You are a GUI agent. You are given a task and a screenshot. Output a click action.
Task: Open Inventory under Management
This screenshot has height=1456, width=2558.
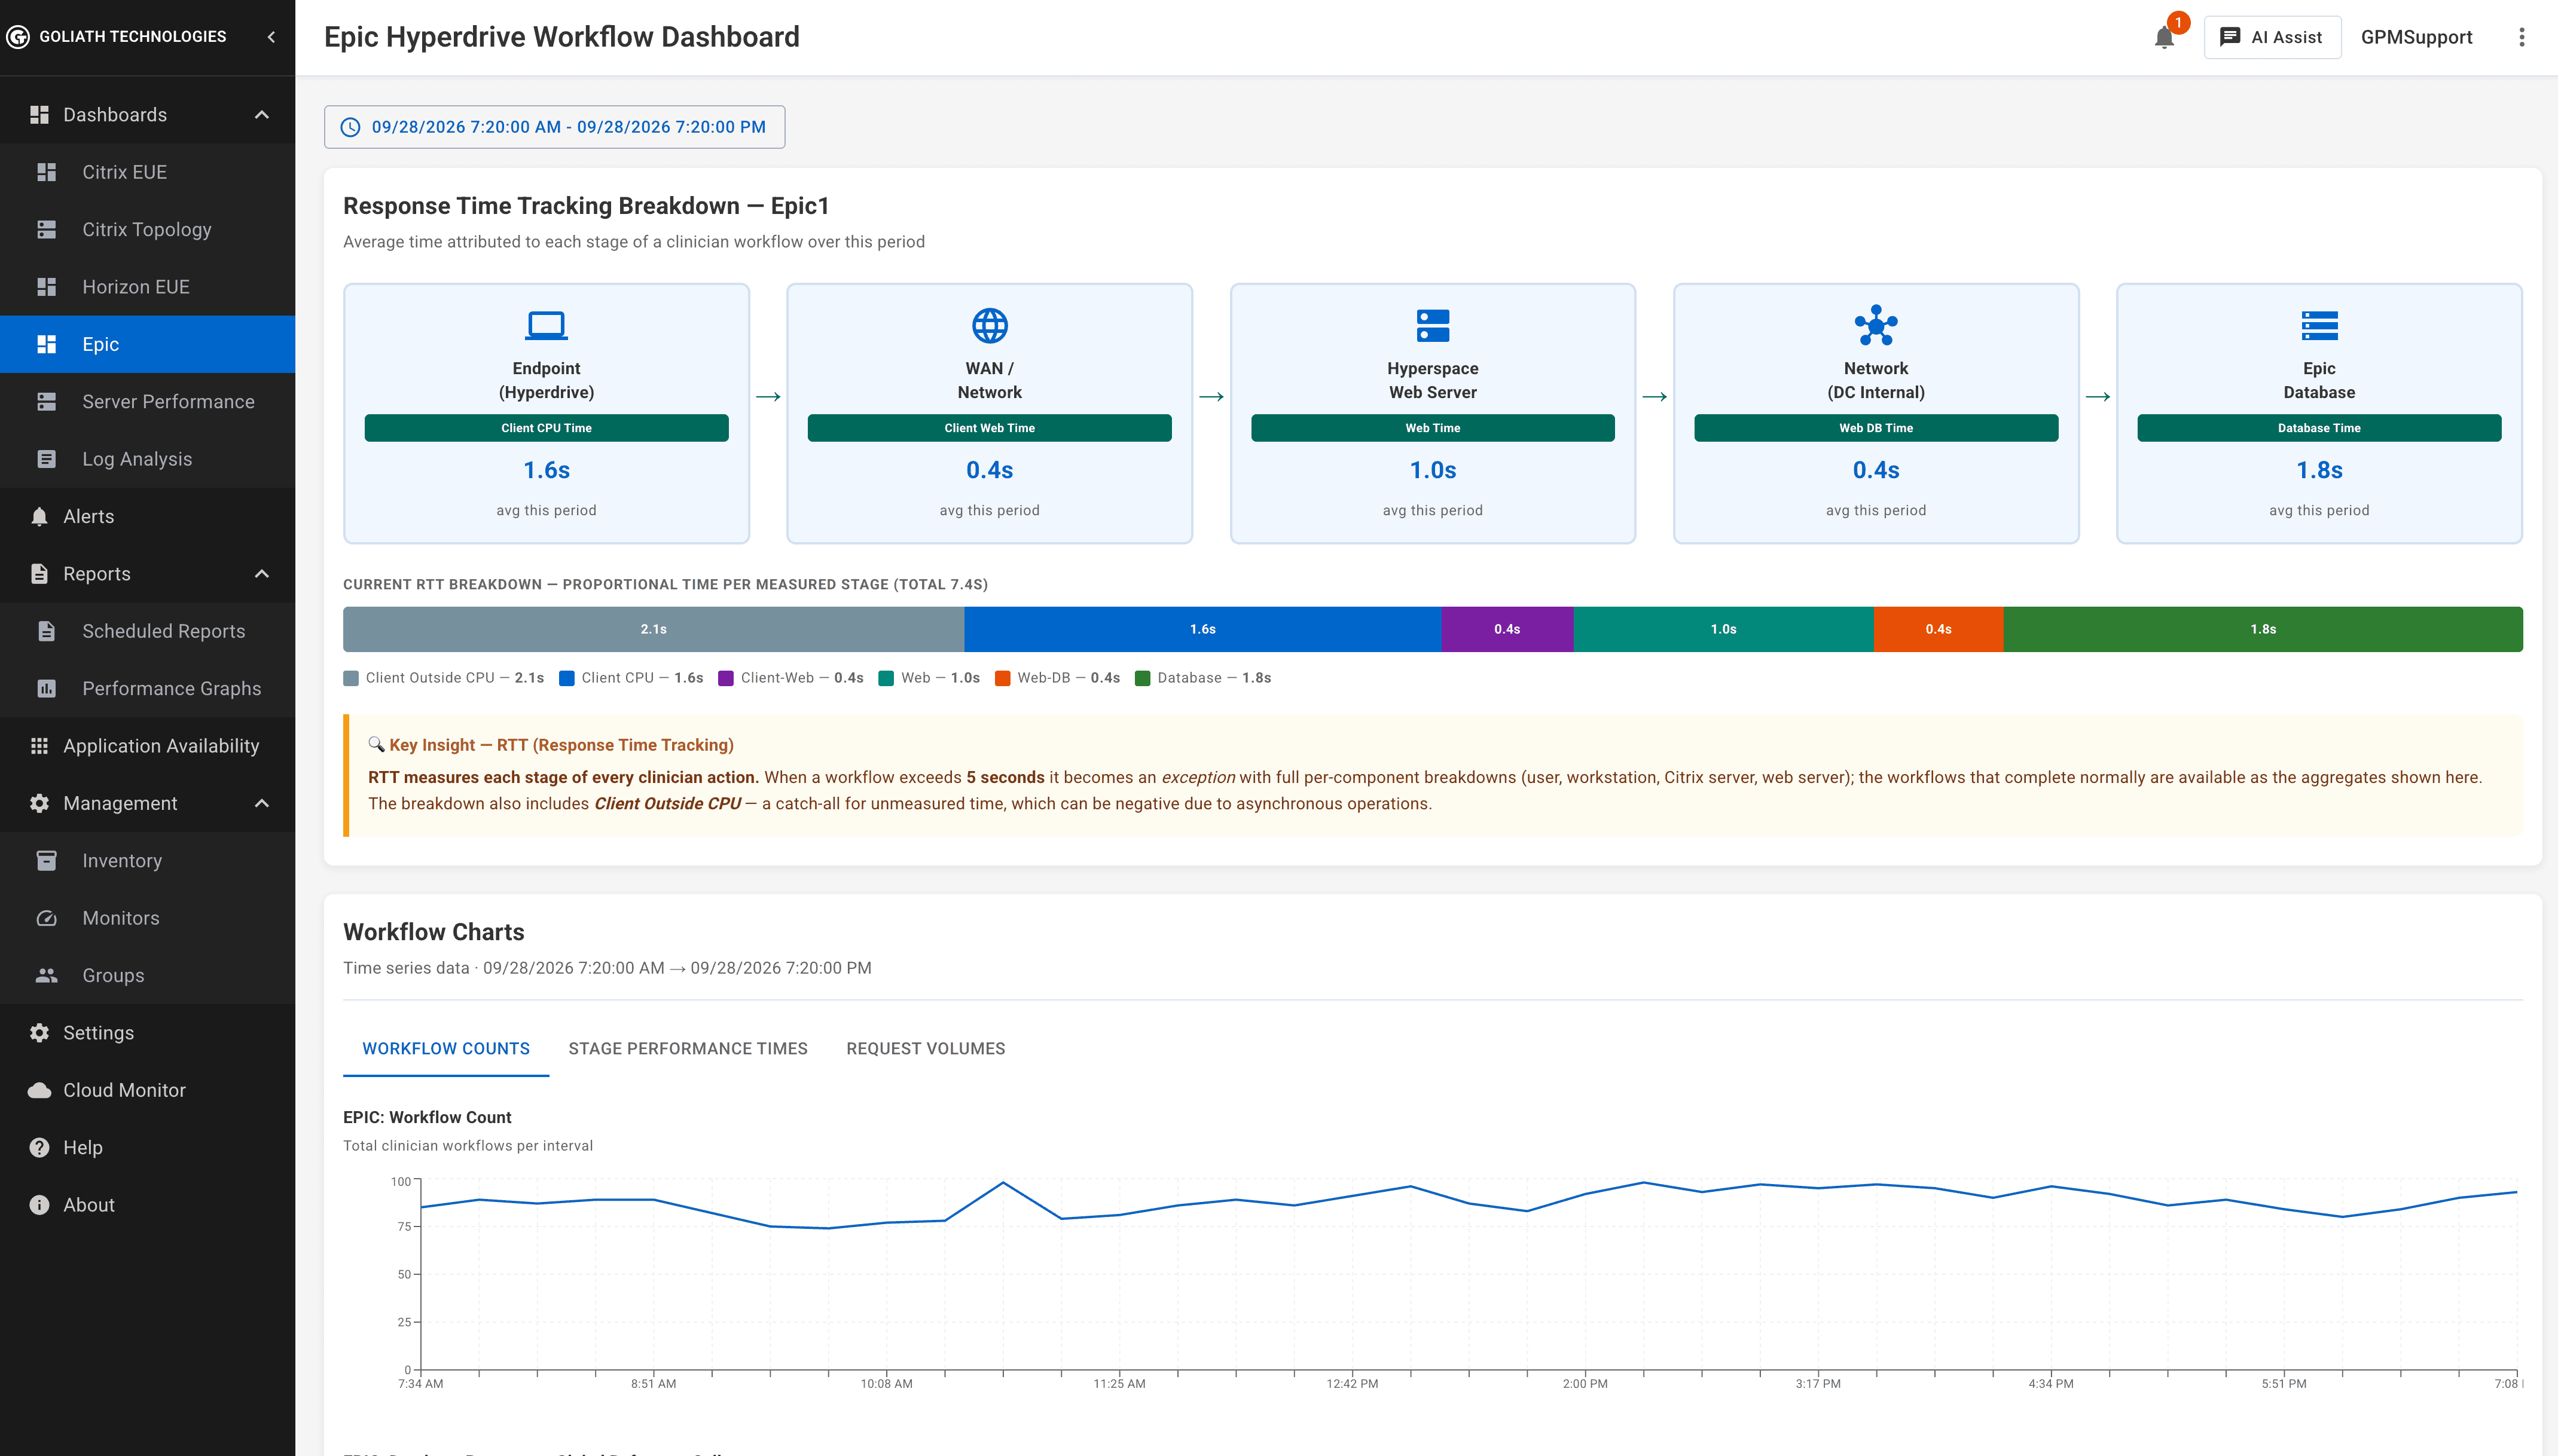[148, 861]
